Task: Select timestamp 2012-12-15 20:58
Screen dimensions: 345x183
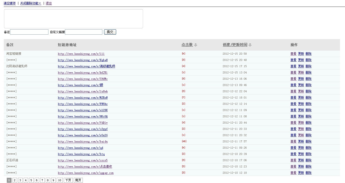Action: [x=235, y=54]
